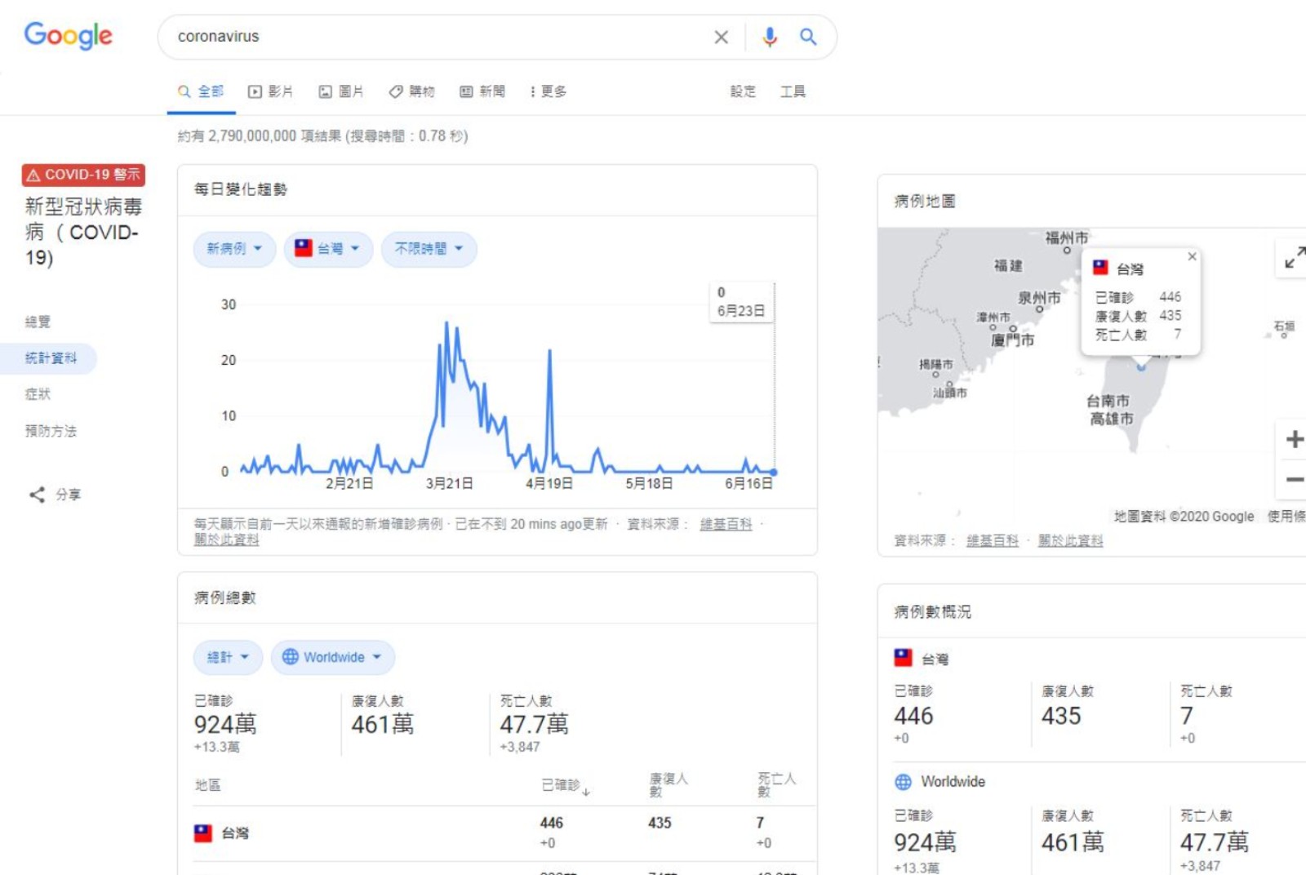Viewport: 1306px width, 875px height.
Task: Open 關於此資料 link under trend chart
Action: tap(226, 540)
